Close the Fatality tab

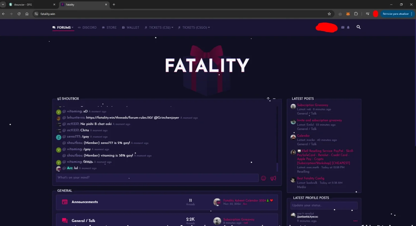[106, 5]
